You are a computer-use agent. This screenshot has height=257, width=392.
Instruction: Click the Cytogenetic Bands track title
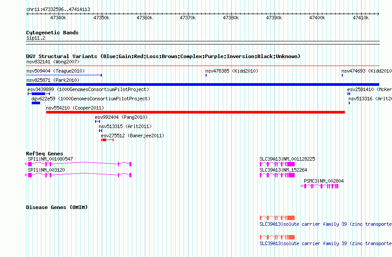52,33
